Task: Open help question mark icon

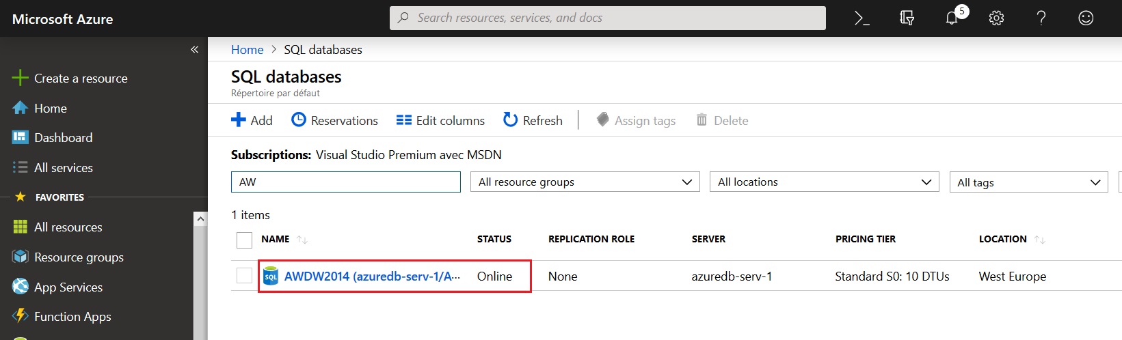Action: (x=1041, y=18)
